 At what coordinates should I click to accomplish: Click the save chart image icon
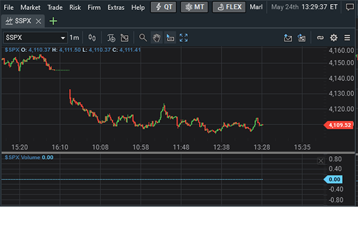(x=301, y=38)
